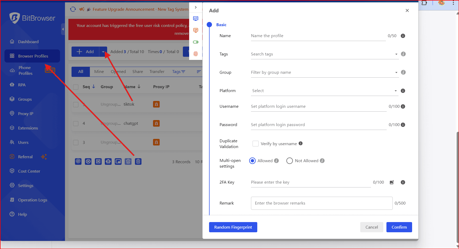Enable the Verify by username checkbox

255,144
